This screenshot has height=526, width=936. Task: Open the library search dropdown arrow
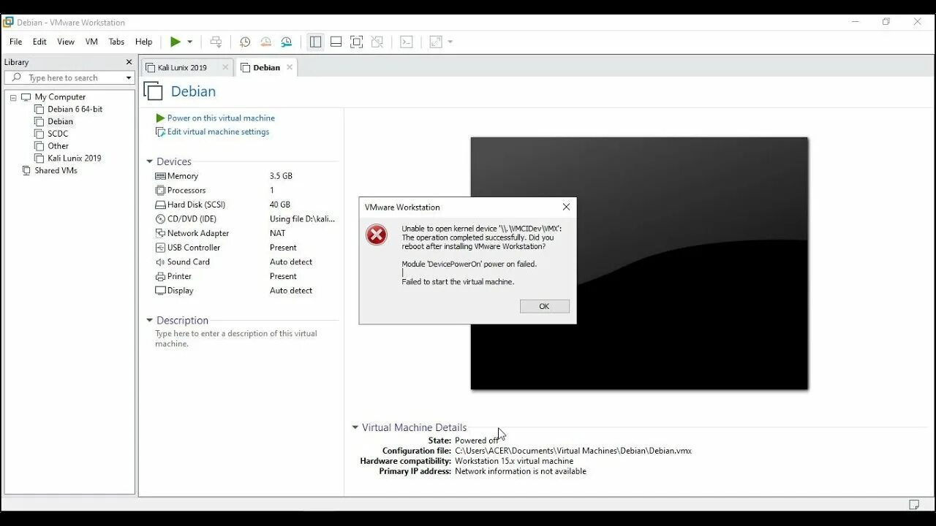(129, 78)
